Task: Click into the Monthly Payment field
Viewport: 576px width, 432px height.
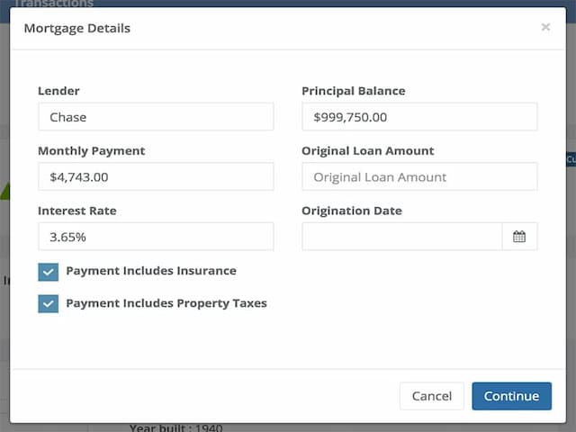Action: click(x=156, y=177)
